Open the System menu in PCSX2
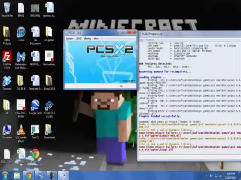The height and width of the screenshot is (180, 241). (70, 38)
